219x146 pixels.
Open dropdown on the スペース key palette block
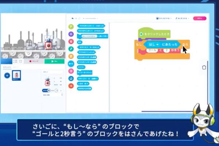pos(88,47)
